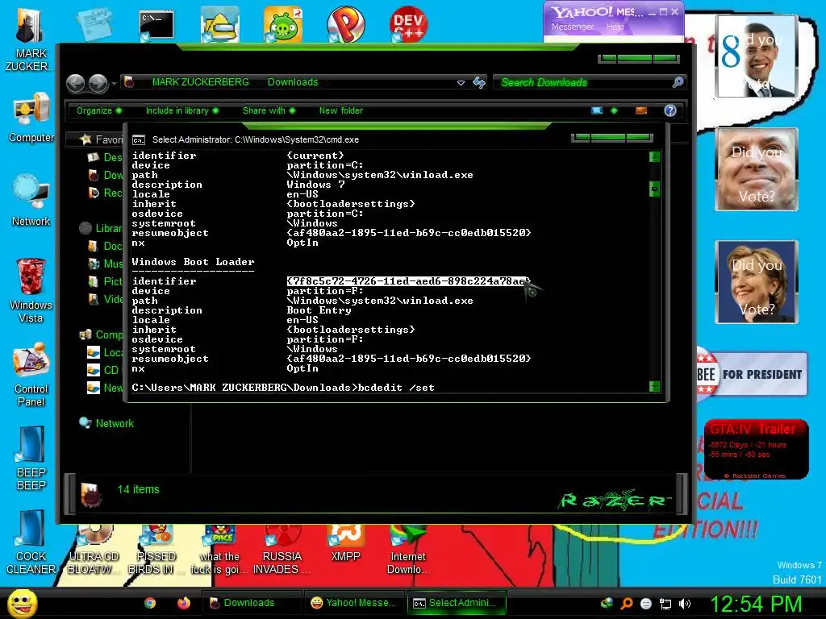
Task: Select the Favorites header in navigation pane
Action: coord(101,139)
